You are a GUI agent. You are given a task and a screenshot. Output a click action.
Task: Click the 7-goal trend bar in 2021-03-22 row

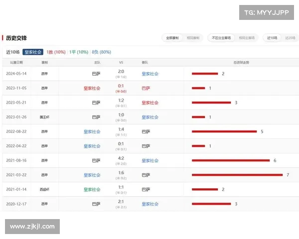(237, 175)
